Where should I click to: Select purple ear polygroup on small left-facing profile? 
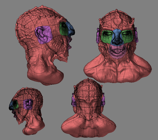pos(28,104)
